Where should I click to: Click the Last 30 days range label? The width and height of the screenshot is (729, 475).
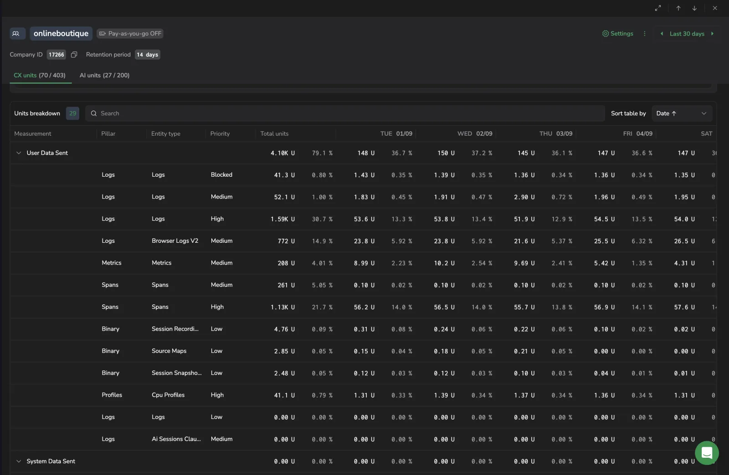pos(687,34)
